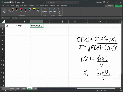Viewport: 123px width, 92px height.
Task: Adjust the zoom slider handle
Action: (115, 91)
